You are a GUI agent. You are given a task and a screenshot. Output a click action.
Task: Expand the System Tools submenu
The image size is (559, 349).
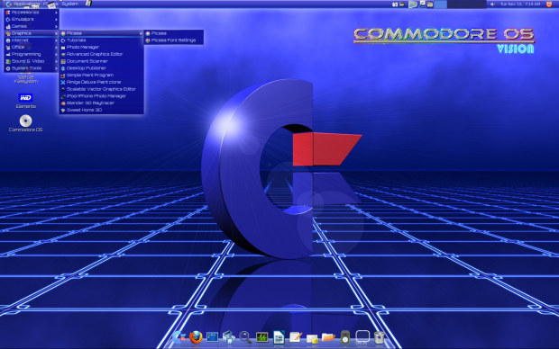point(32,68)
